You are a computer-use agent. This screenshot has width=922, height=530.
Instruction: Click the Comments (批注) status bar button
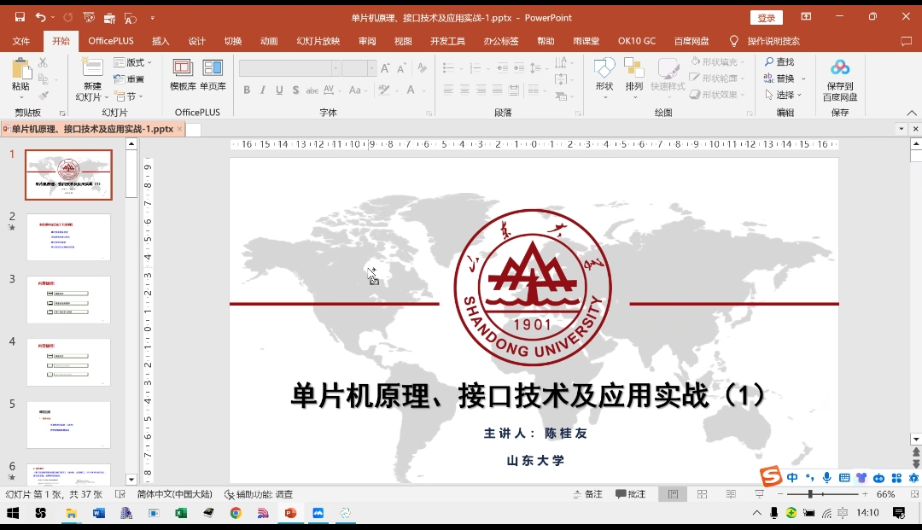tap(630, 494)
